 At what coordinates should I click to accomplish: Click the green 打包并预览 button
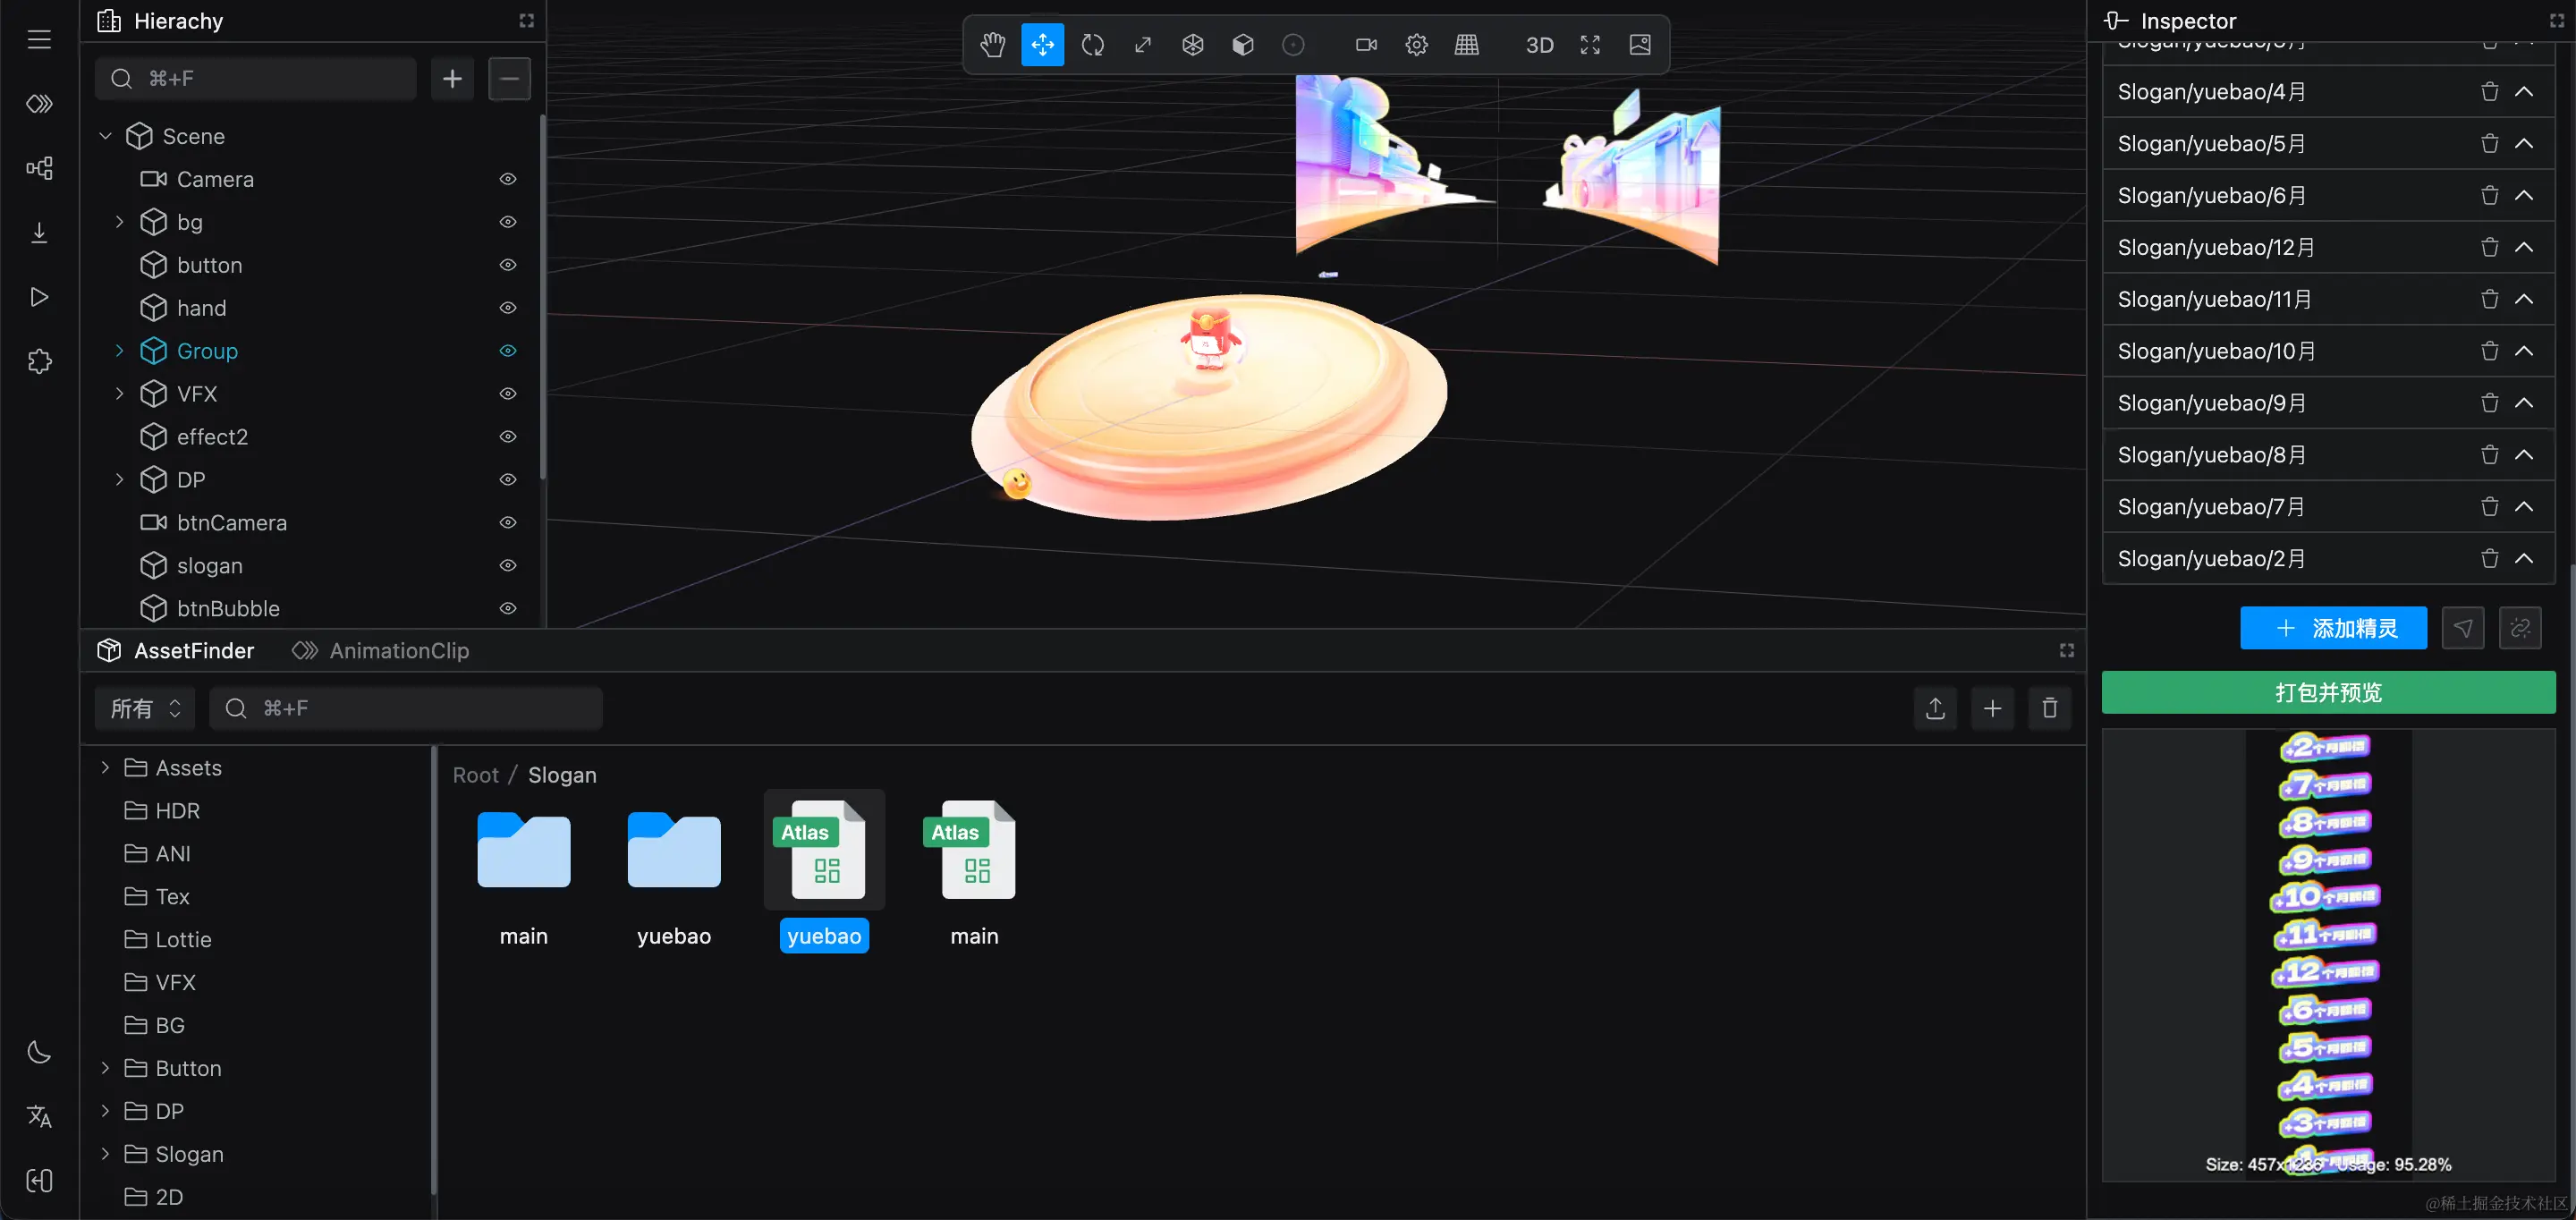tap(2328, 692)
